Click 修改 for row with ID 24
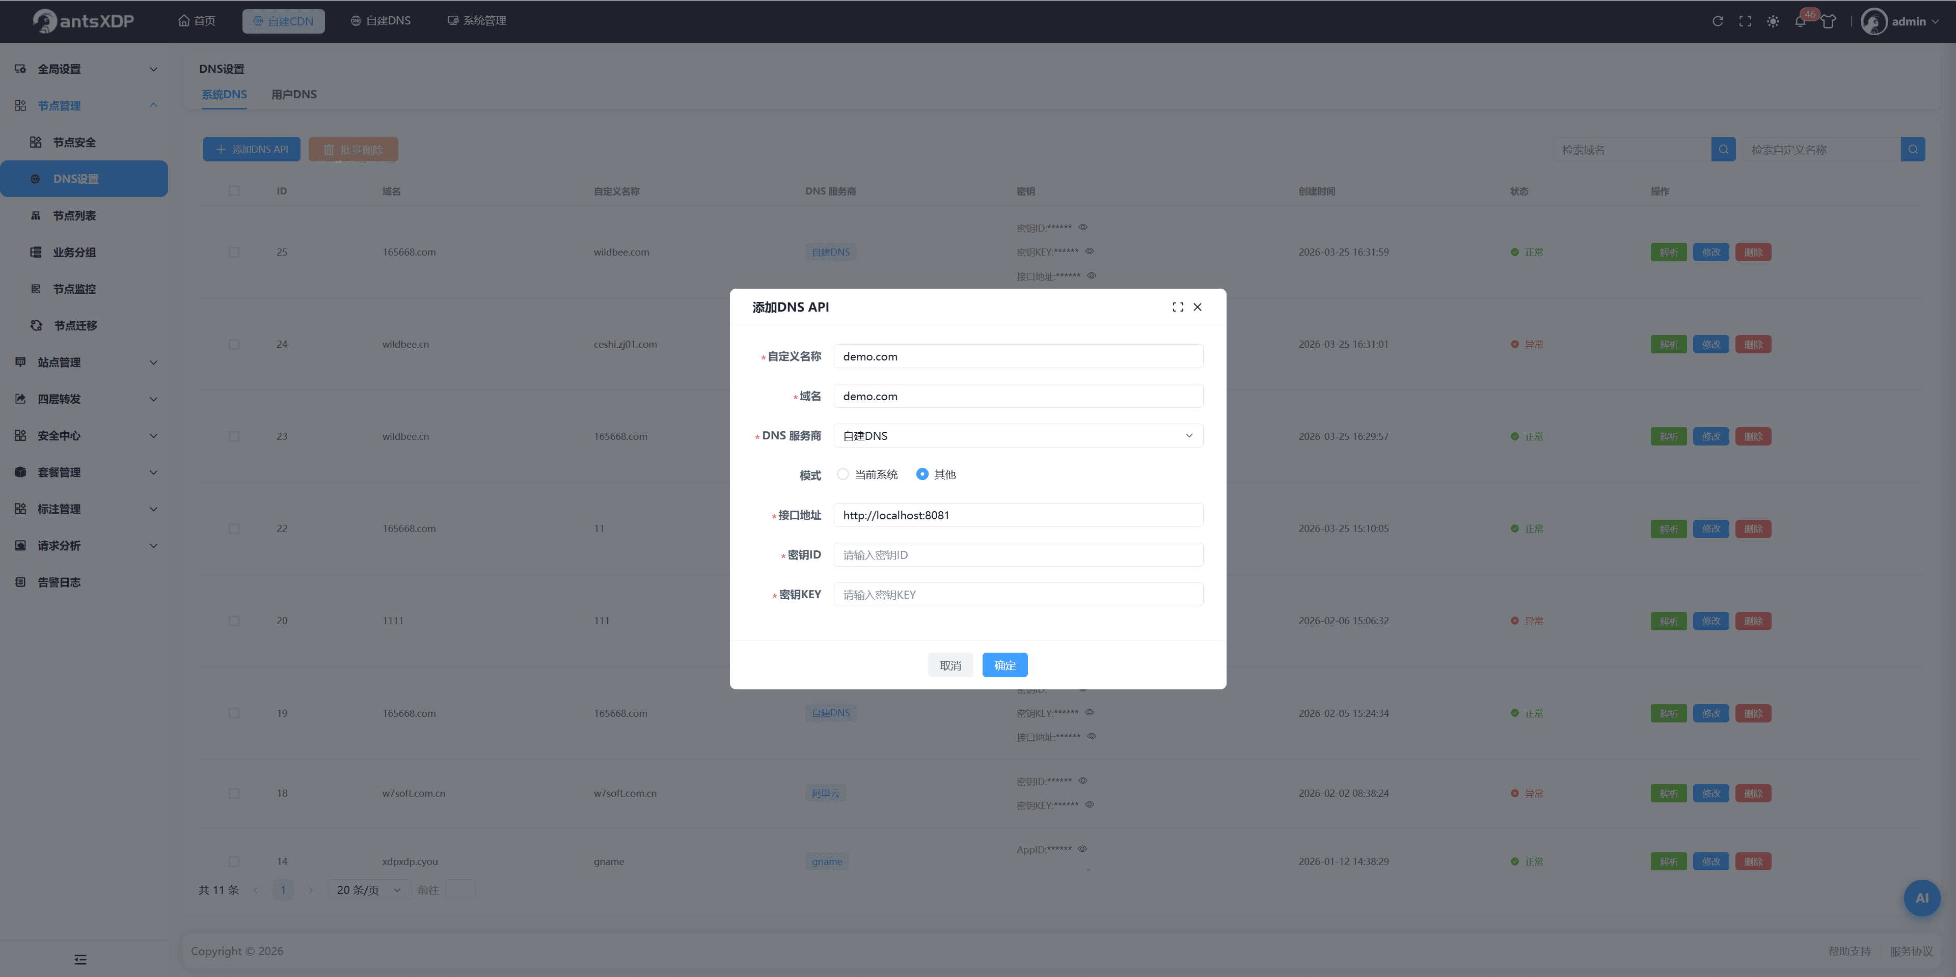Screen dimensions: 1956x977 click(1711, 345)
